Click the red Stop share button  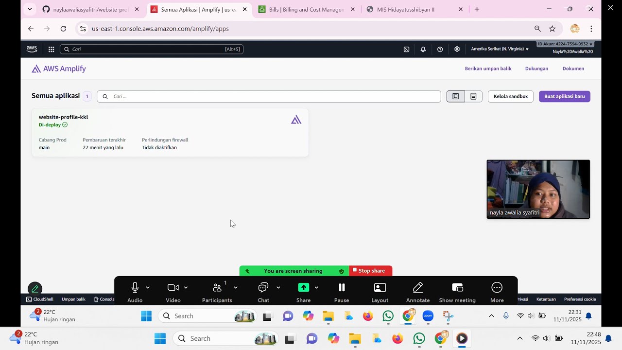[370, 271]
